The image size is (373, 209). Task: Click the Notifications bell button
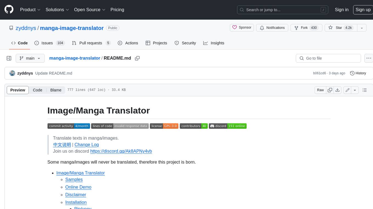272,28
